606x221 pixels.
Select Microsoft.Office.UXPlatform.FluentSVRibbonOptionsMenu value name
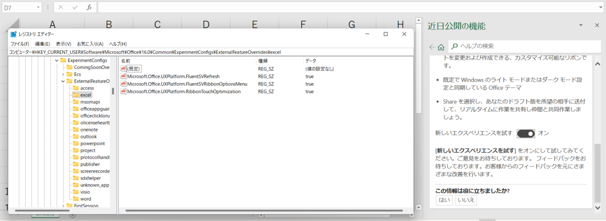pos(187,84)
